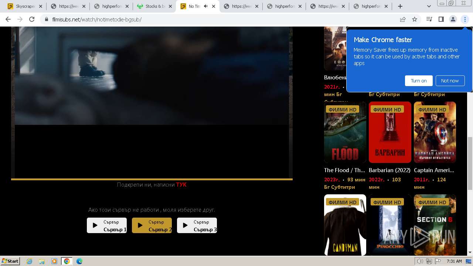Click the system clock 7:31 AM
The image size is (473, 266).
[x=454, y=261]
